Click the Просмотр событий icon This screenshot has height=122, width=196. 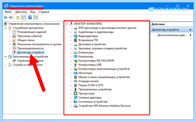click(14, 36)
